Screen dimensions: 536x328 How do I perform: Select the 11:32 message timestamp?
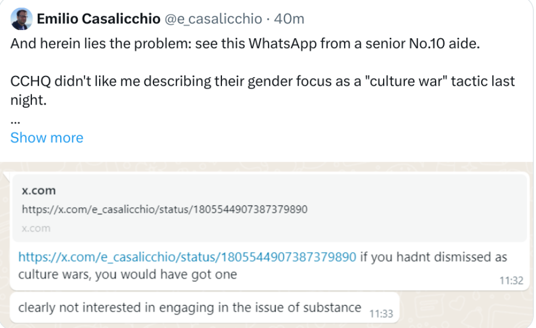pos(511,280)
